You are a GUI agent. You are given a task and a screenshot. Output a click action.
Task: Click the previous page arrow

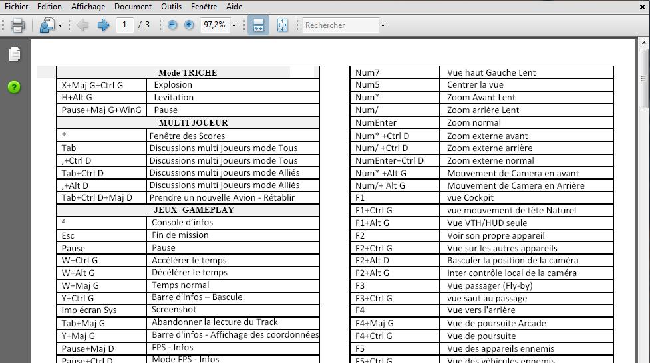click(x=83, y=25)
